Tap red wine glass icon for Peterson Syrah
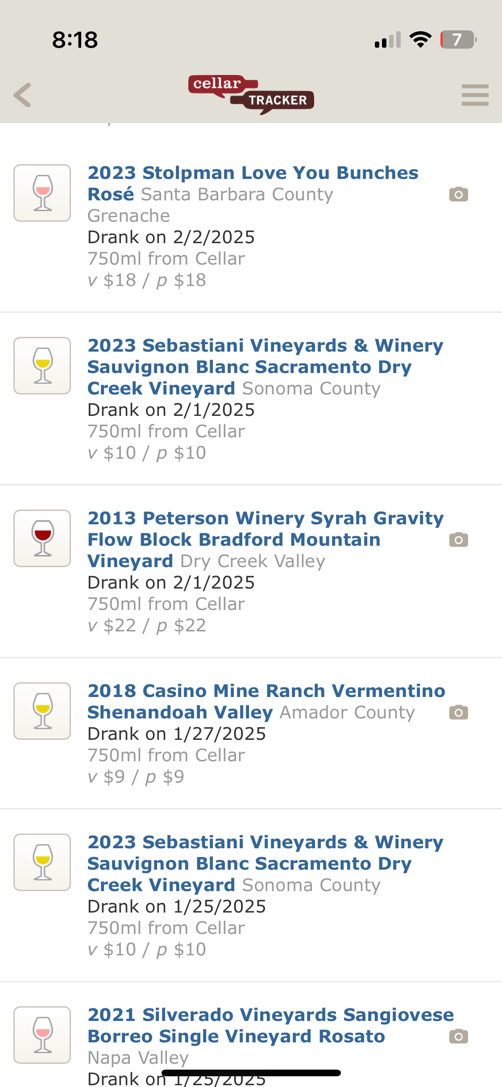This screenshot has height=1087, width=502. (42, 539)
